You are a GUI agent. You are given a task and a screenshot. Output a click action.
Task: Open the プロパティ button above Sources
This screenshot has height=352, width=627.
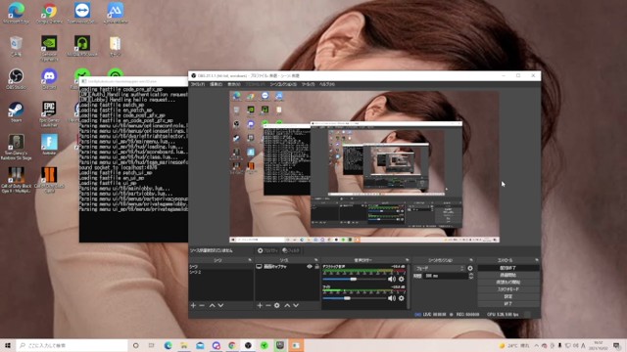click(267, 250)
